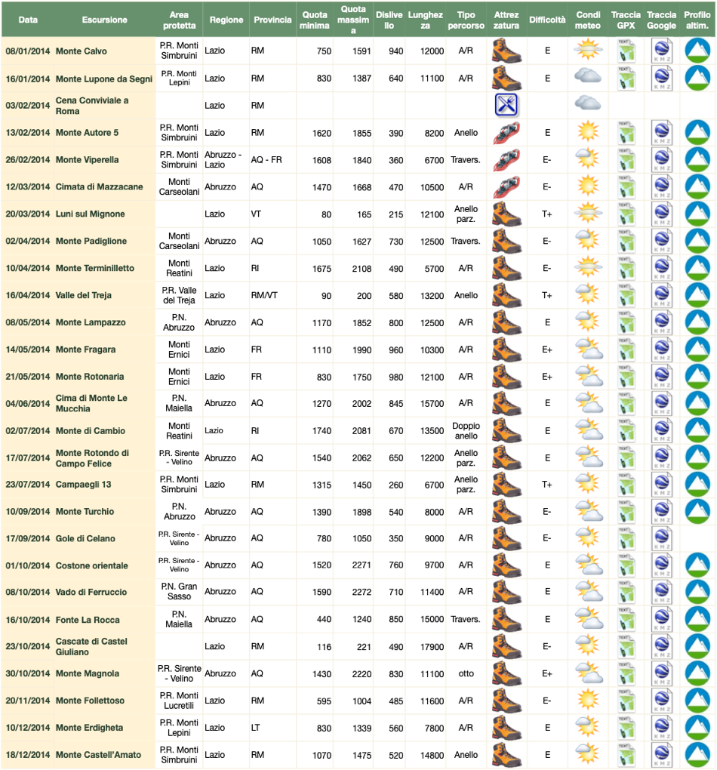Click the Tipo percorso column header
717x770 pixels.
pos(466,20)
